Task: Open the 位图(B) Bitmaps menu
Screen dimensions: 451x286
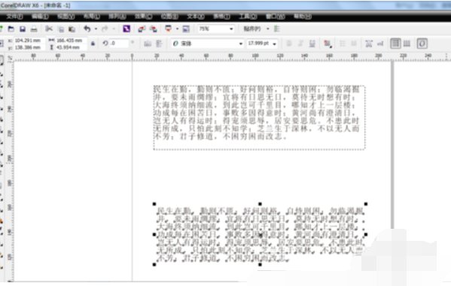Action: click(169, 17)
